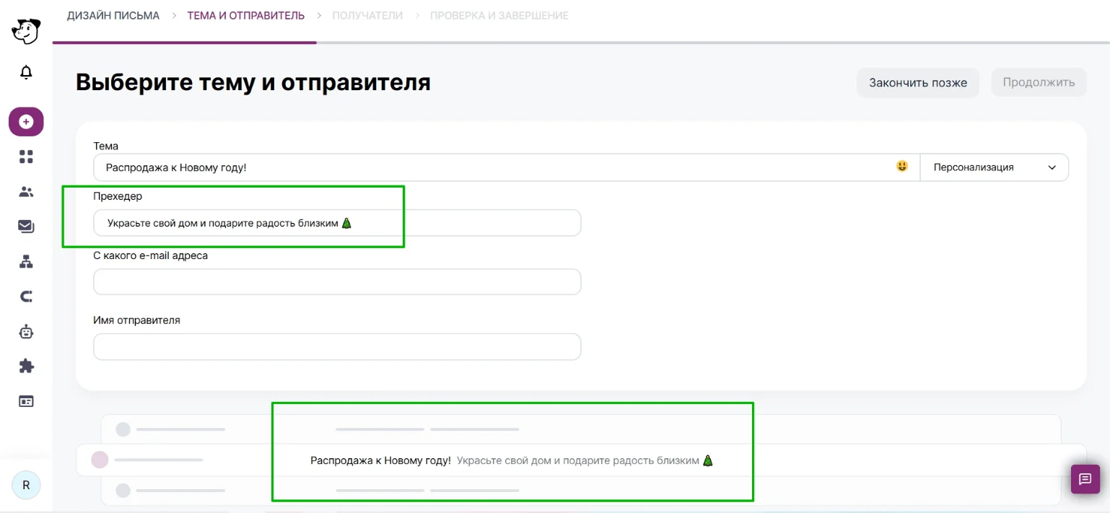Open the dashboard grid icon
The image size is (1110, 513).
tap(26, 157)
